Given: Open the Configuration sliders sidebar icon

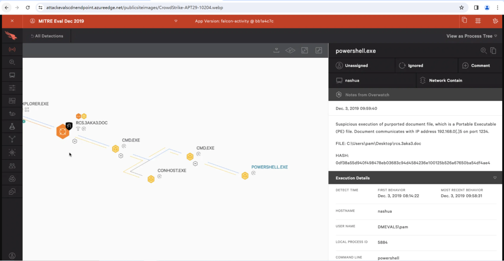Looking at the screenshot, I should 12,88.
